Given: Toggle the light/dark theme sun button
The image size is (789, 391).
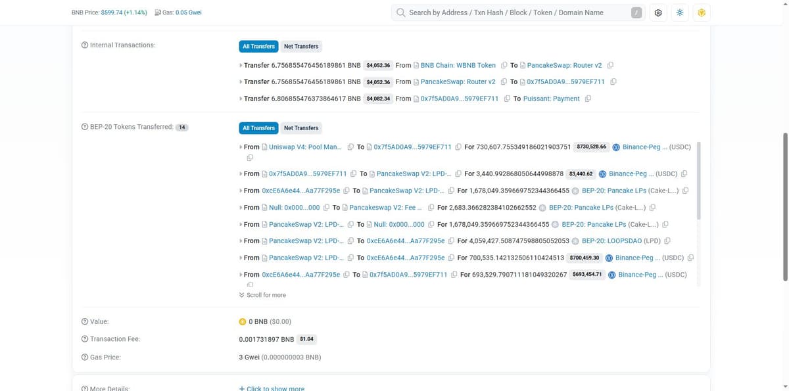Looking at the screenshot, I should [680, 13].
